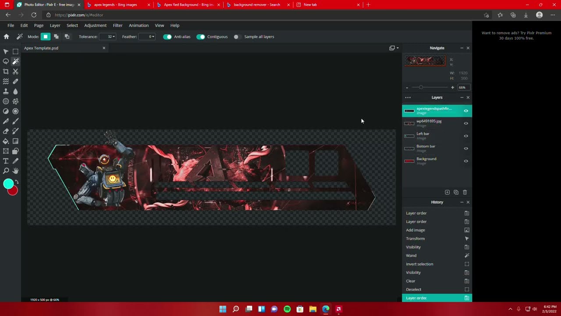The height and width of the screenshot is (316, 561).
Task: Revert to the Transform history step
Action: (437, 239)
